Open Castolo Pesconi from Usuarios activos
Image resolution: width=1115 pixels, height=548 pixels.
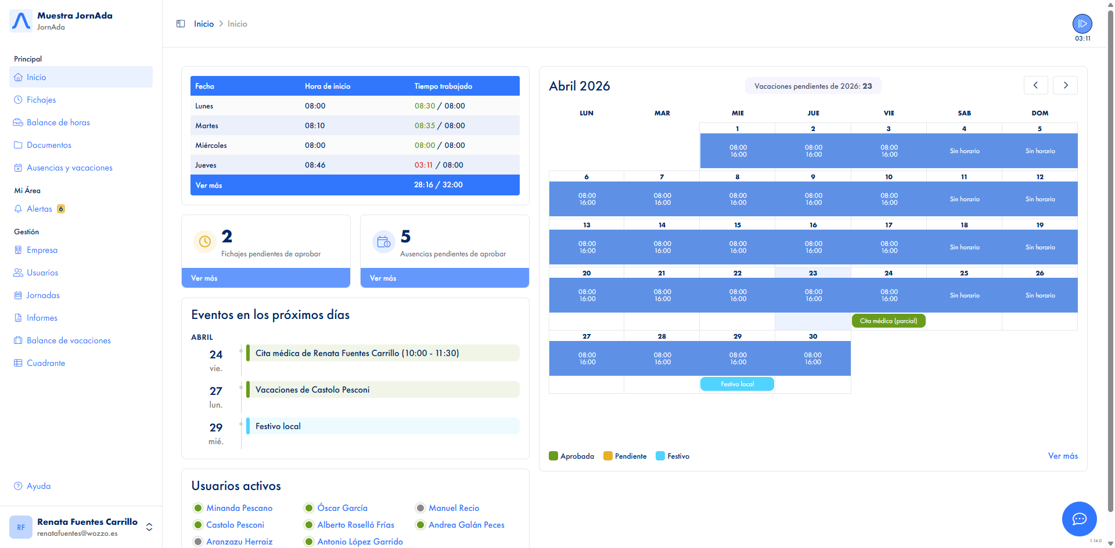[235, 524]
